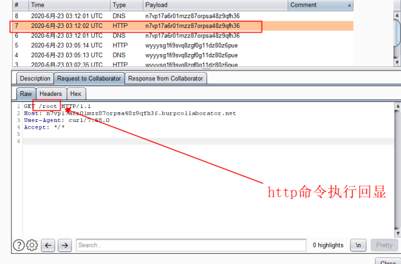Go to previous search match arrow
The width and height of the screenshot is (401, 264).
[x=49, y=245]
